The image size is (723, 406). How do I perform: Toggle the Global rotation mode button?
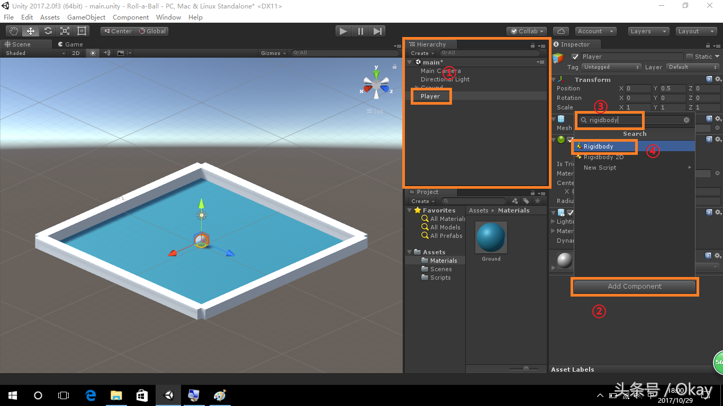(x=152, y=31)
